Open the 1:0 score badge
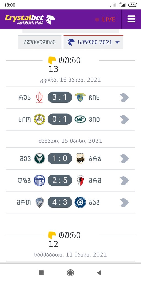This screenshot has width=141, height=282. point(60,158)
